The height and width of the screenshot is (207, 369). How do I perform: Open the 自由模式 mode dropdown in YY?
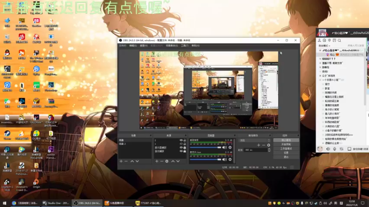click(x=324, y=46)
